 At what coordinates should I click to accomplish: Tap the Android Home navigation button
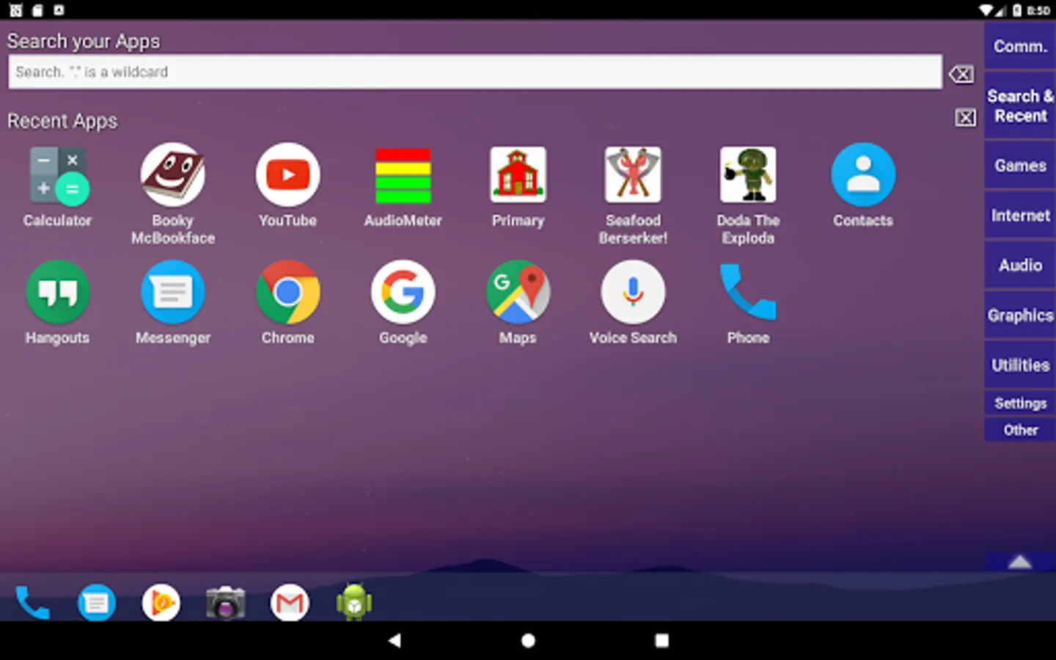(528, 640)
